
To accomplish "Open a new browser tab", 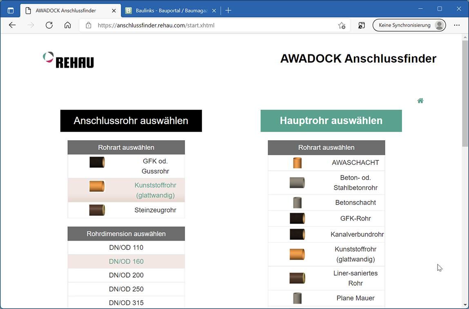I will point(228,11).
